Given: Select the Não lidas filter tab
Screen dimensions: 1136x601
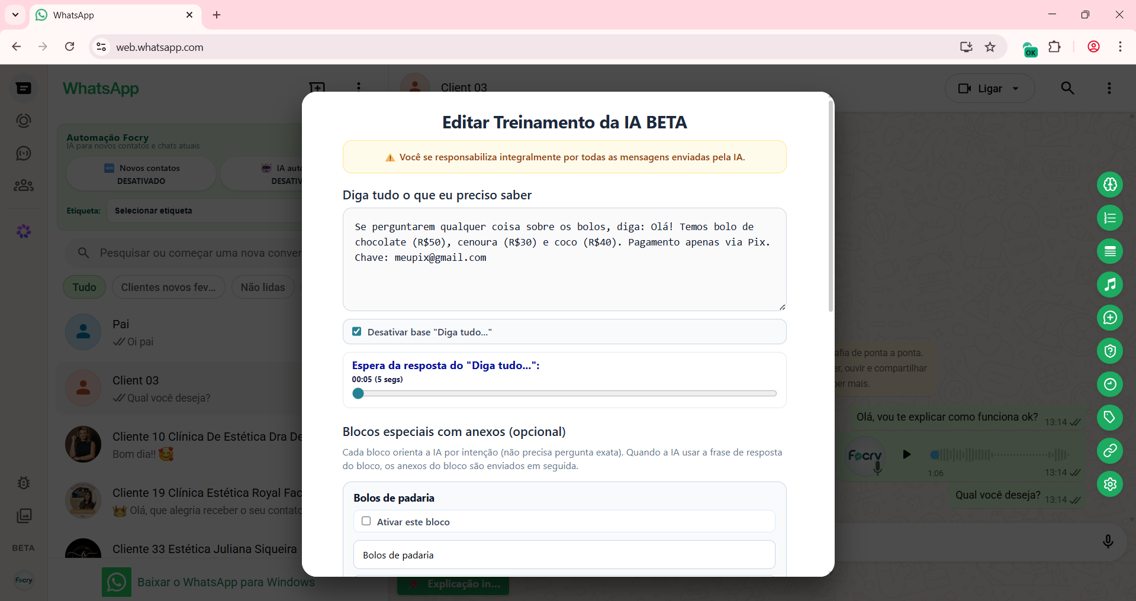Looking at the screenshot, I should [x=262, y=287].
